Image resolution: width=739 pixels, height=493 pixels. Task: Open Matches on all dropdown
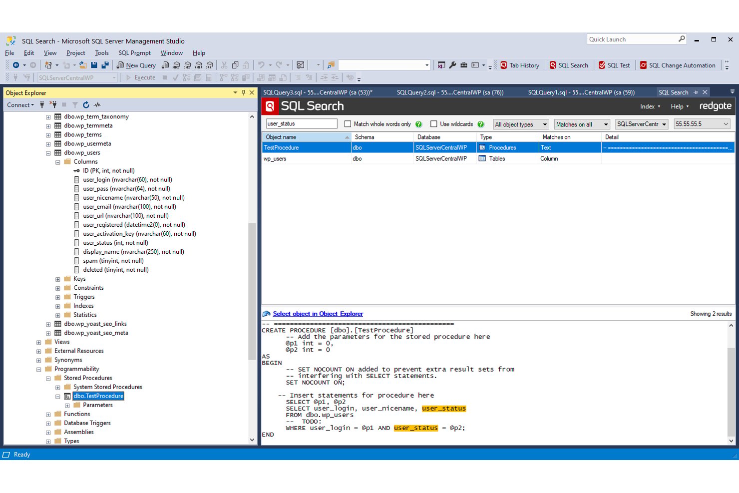(582, 124)
